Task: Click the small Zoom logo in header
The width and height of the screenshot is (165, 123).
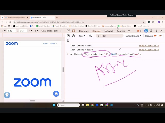Action: [12, 44]
